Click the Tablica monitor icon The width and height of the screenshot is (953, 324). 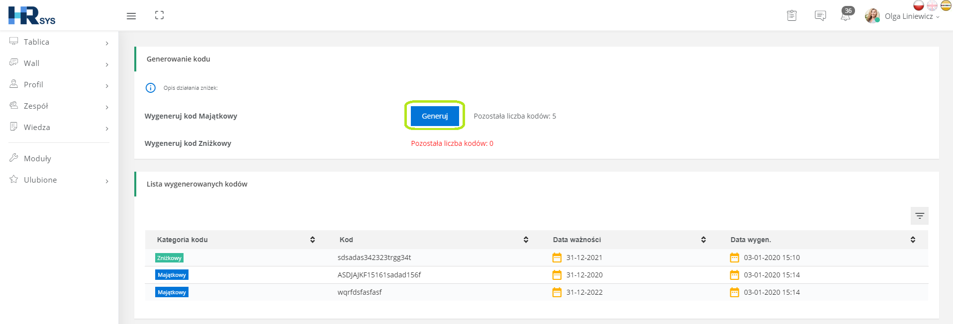pos(14,41)
